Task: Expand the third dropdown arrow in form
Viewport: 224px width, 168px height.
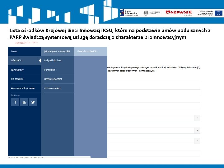Action: coord(197,141)
